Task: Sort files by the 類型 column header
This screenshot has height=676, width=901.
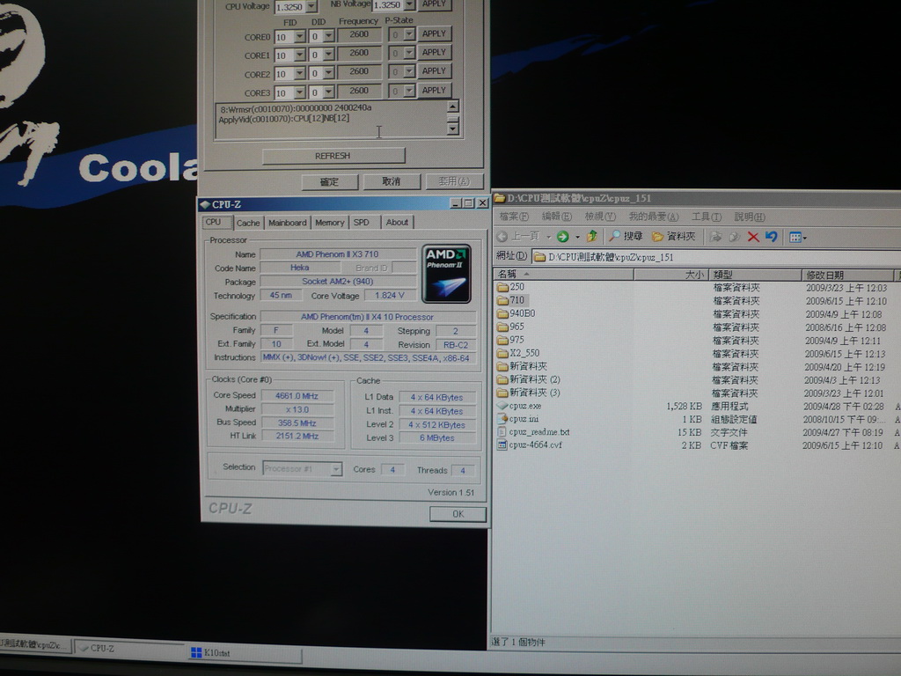Action: pyautogui.click(x=755, y=275)
